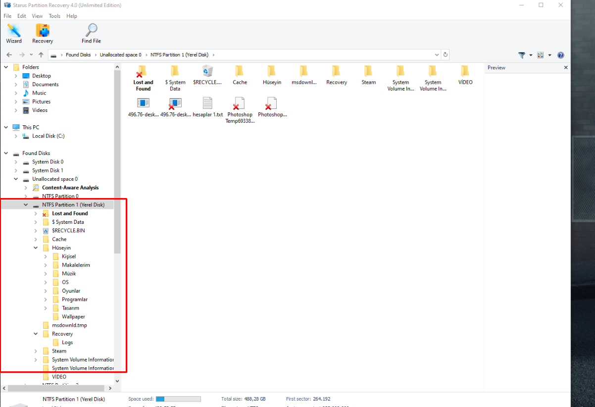Image resolution: width=595 pixels, height=407 pixels.
Task: Change the view mode icon
Action: (540, 55)
